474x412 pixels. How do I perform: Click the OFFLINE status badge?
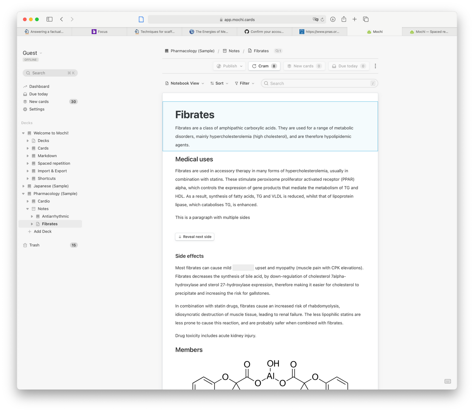[x=31, y=60]
